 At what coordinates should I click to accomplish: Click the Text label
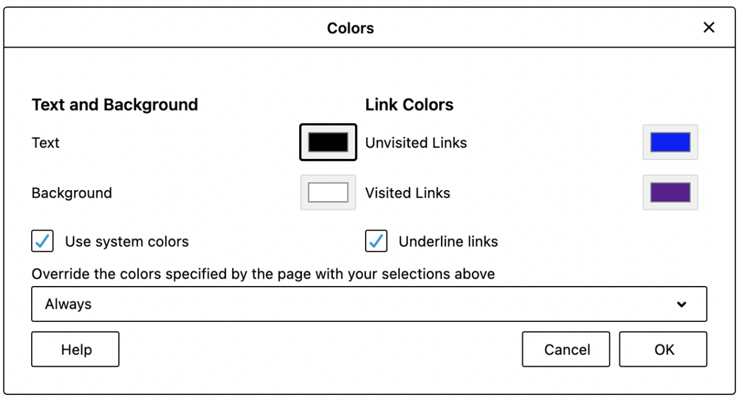coord(45,142)
